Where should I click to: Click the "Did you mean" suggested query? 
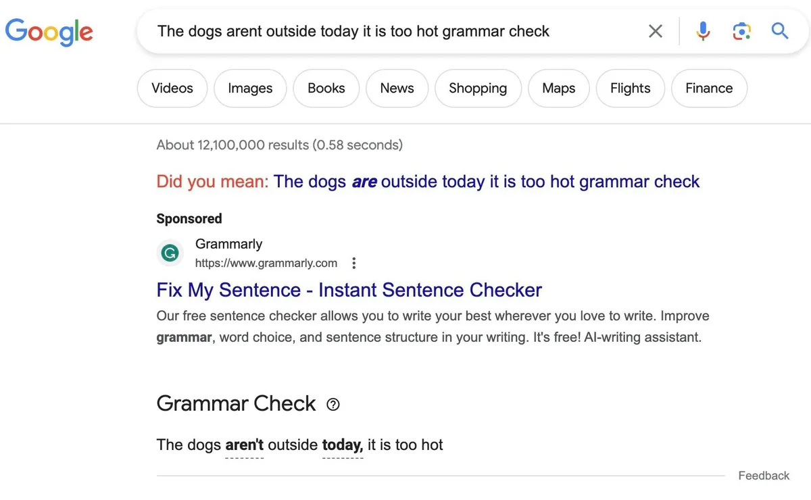pyautogui.click(x=486, y=182)
